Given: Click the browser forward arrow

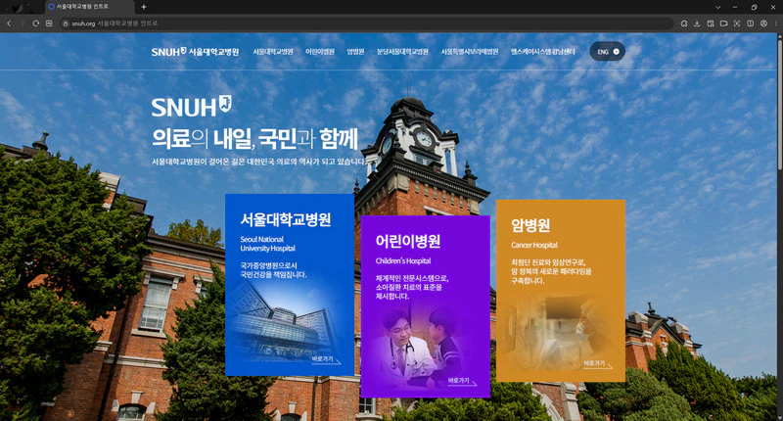Looking at the screenshot, I should [x=23, y=23].
